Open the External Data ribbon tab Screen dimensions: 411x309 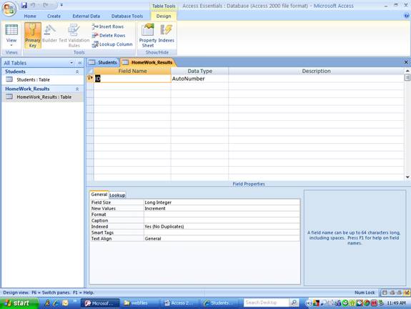tap(86, 16)
